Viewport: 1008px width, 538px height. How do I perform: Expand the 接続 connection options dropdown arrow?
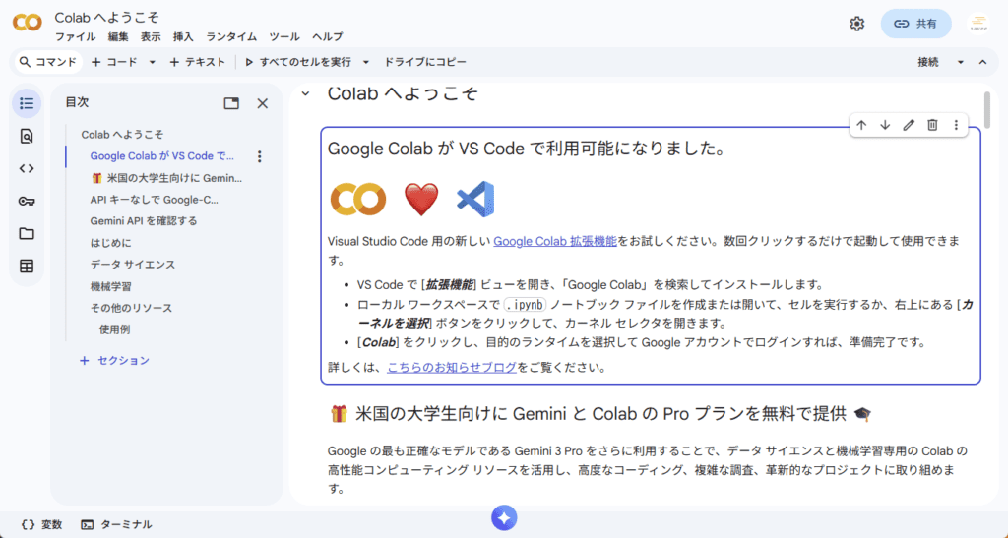961,62
